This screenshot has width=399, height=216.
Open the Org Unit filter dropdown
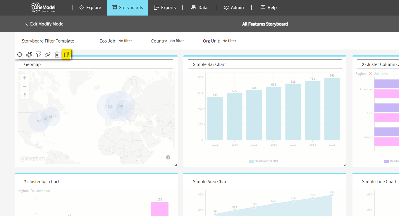229,41
